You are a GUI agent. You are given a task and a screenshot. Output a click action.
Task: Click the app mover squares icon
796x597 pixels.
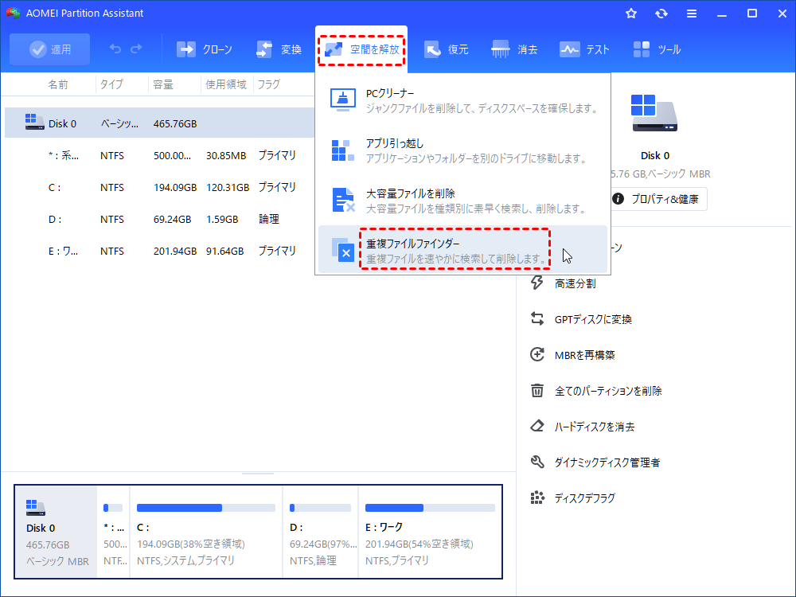(342, 150)
